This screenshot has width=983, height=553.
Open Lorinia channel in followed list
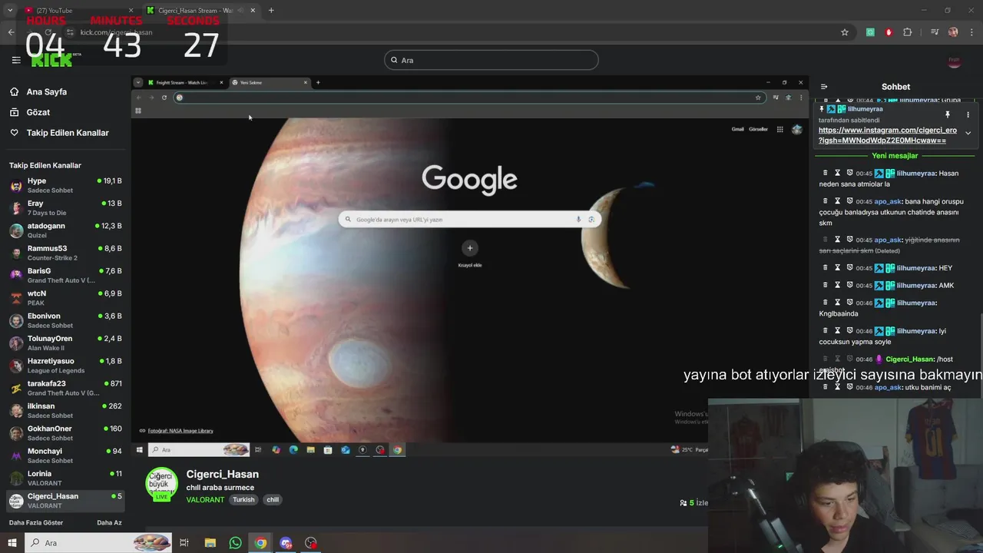65,478
